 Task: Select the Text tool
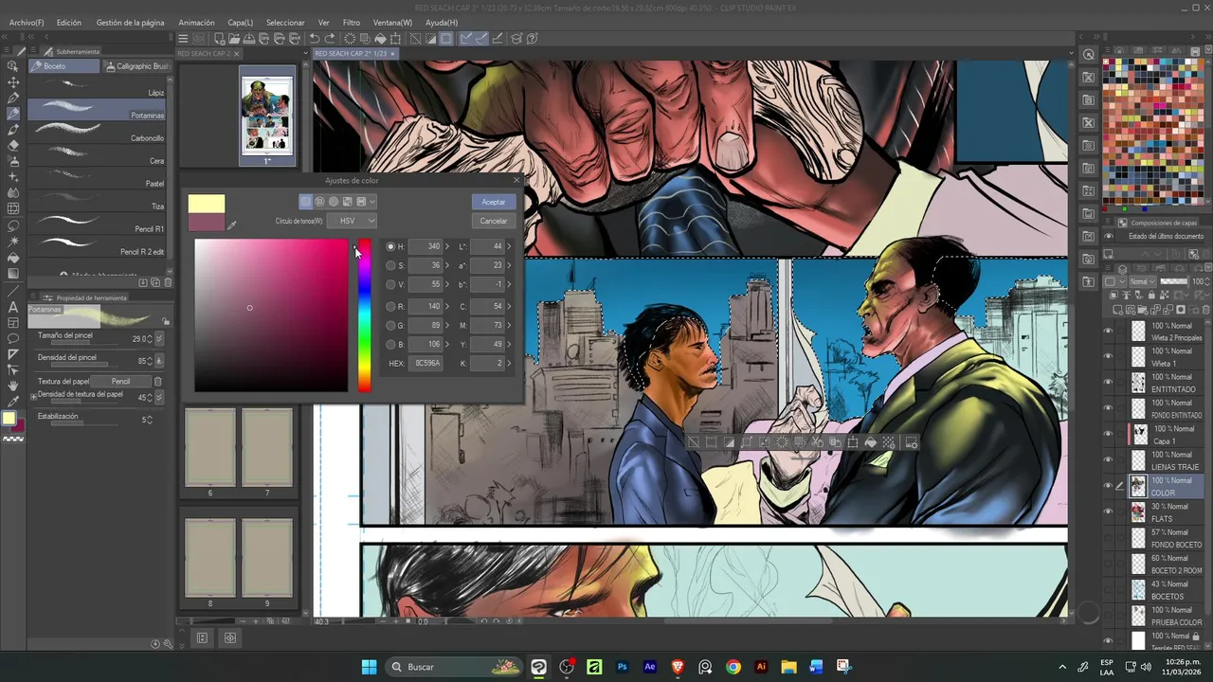(13, 307)
